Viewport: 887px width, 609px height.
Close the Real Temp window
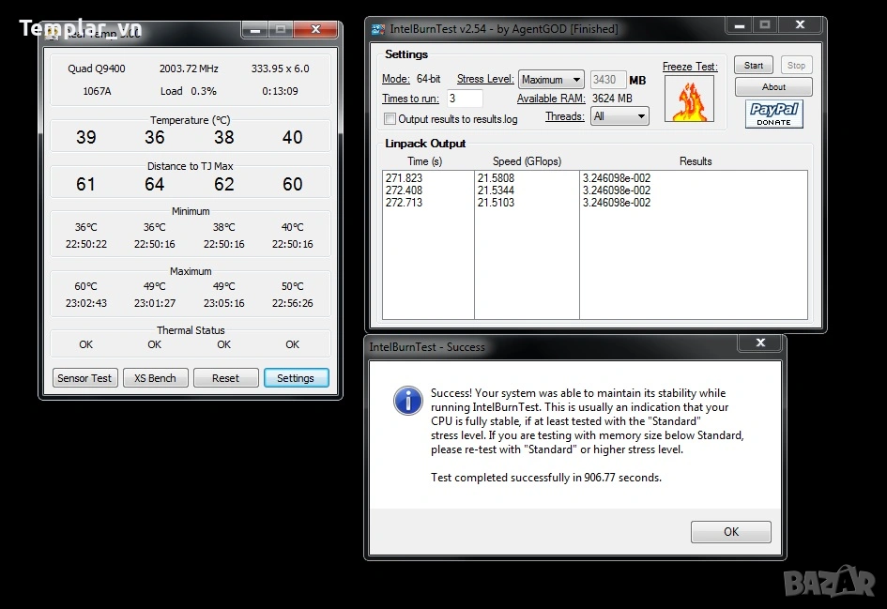point(315,30)
